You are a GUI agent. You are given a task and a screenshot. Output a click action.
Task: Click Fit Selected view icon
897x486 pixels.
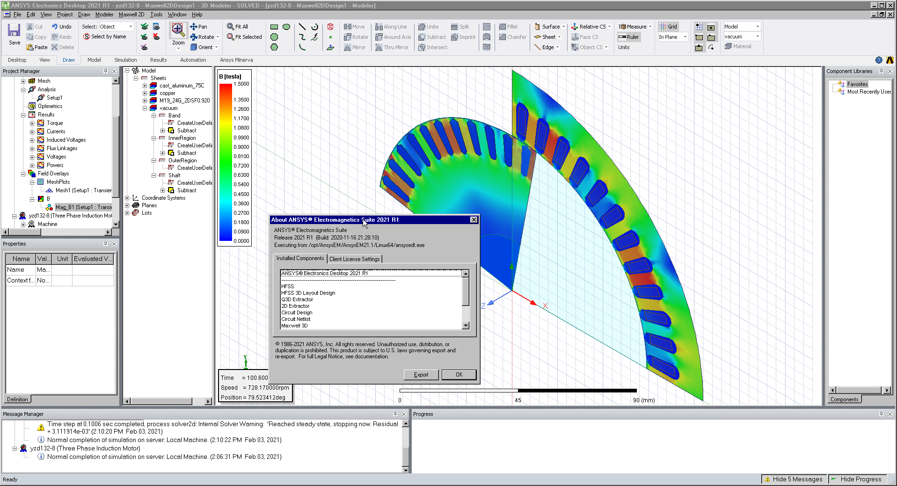[x=231, y=37]
